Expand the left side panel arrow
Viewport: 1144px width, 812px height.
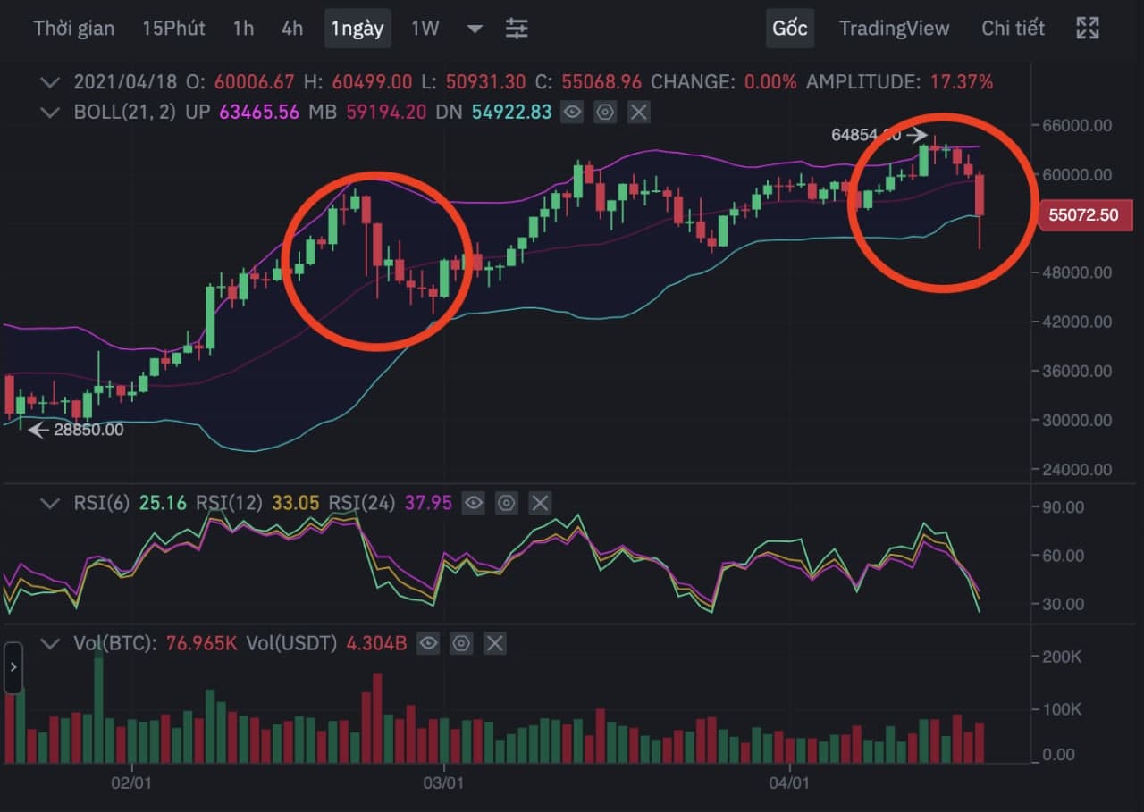[x=13, y=667]
